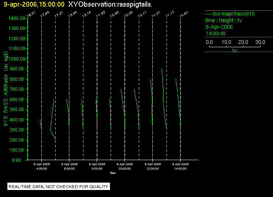Click the 'time' x-axis title
The width and height of the screenshot is (273, 197).
coord(113,173)
